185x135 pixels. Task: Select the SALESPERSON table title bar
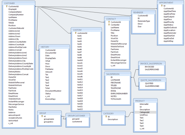118,74
